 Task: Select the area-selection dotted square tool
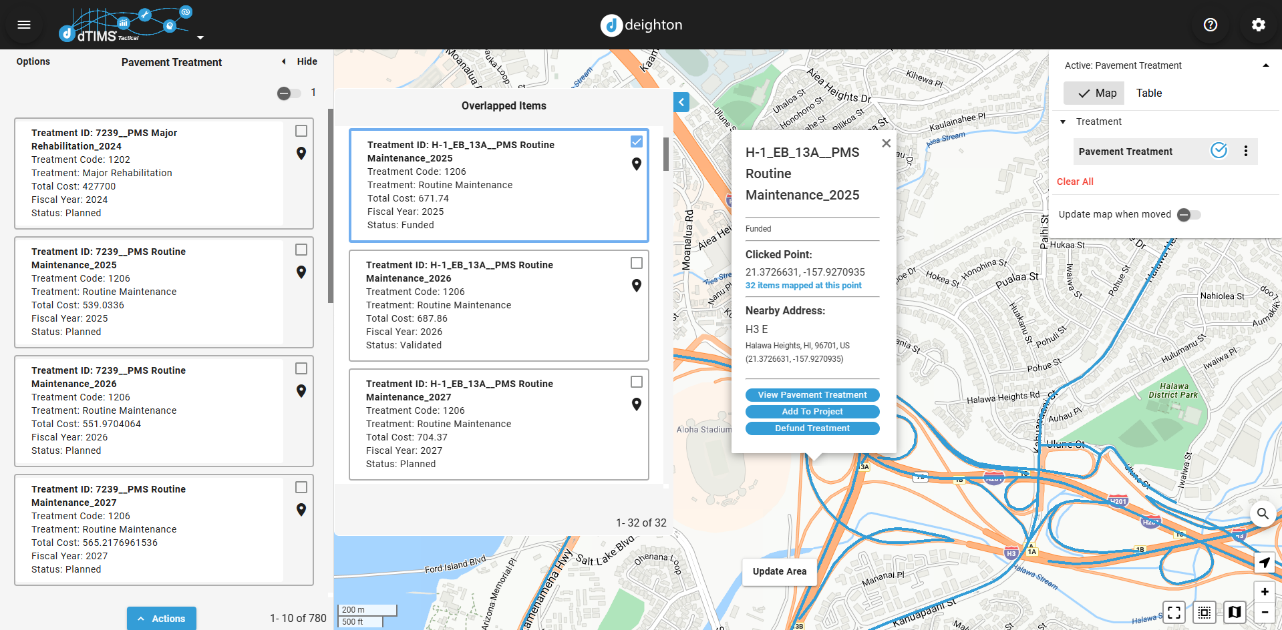point(1204,612)
